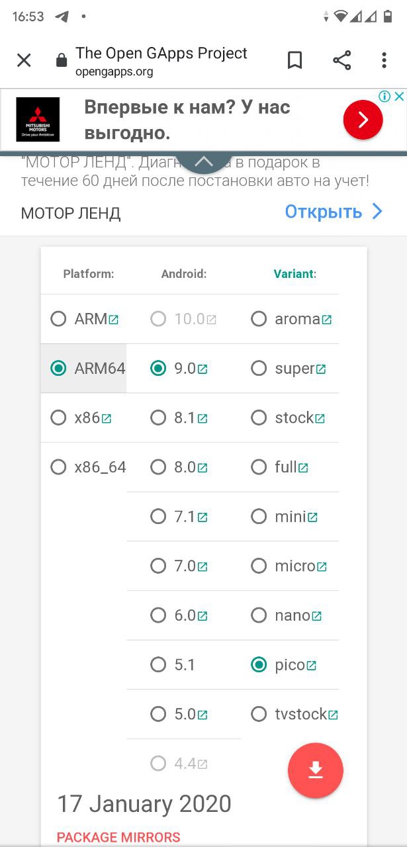Select Android 8.1 radio button
The height and width of the screenshot is (847, 407).
click(158, 418)
